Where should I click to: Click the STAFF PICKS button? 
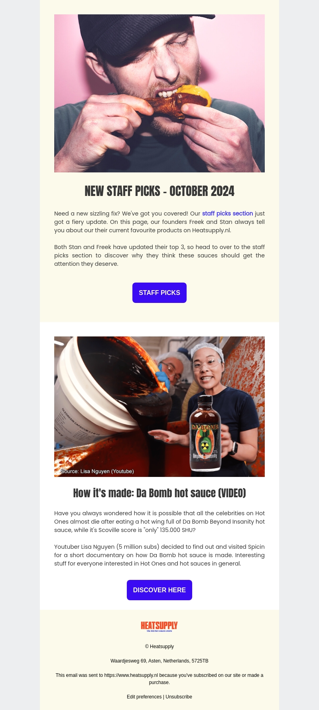pos(159,293)
